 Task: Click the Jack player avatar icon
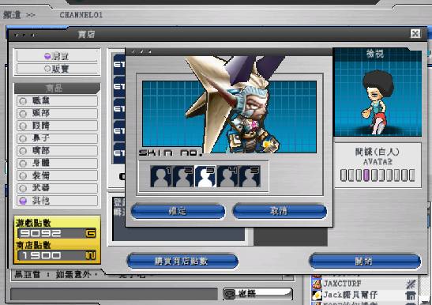317,295
